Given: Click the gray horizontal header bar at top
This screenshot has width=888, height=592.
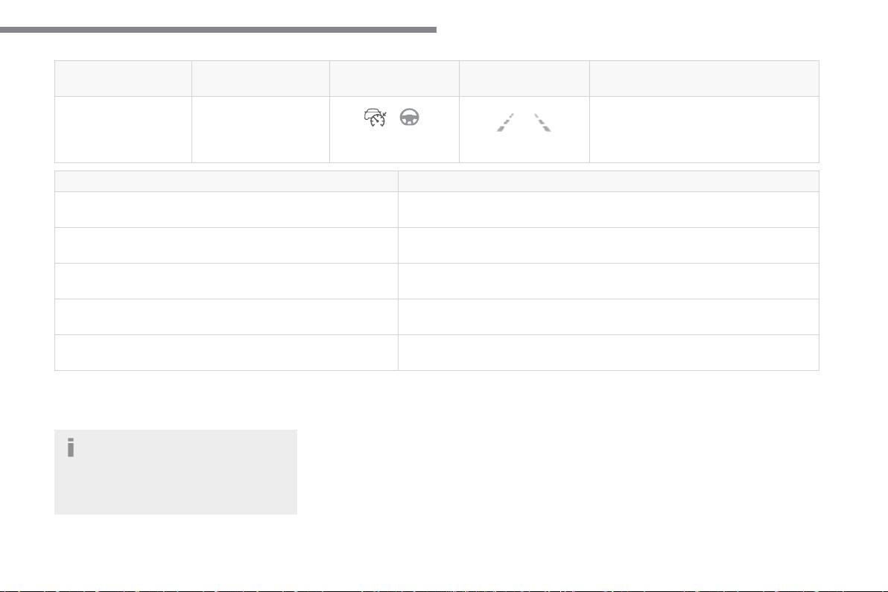Looking at the screenshot, I should click(x=218, y=31).
